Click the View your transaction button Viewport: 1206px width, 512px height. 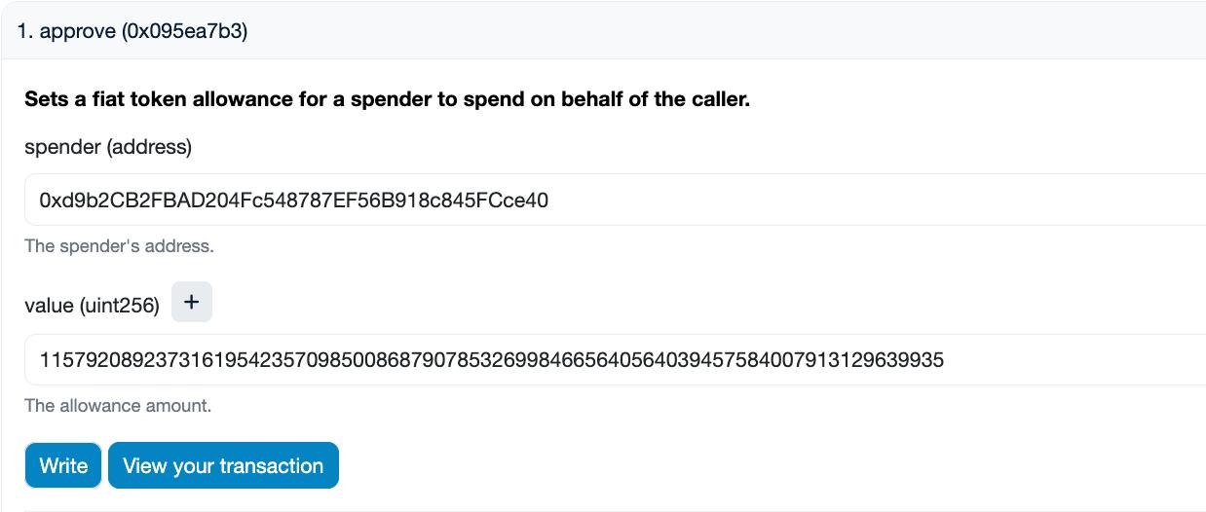tap(223, 465)
